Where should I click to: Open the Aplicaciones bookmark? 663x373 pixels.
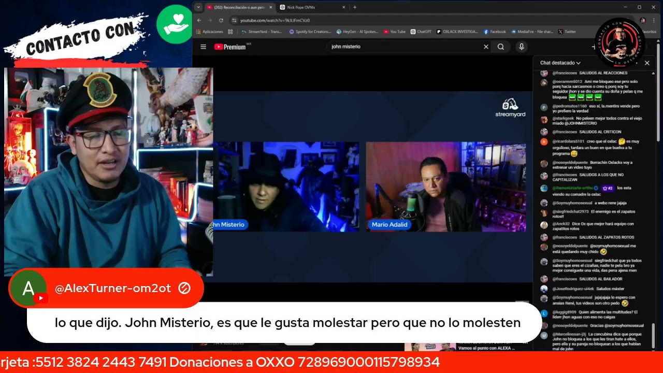click(210, 32)
